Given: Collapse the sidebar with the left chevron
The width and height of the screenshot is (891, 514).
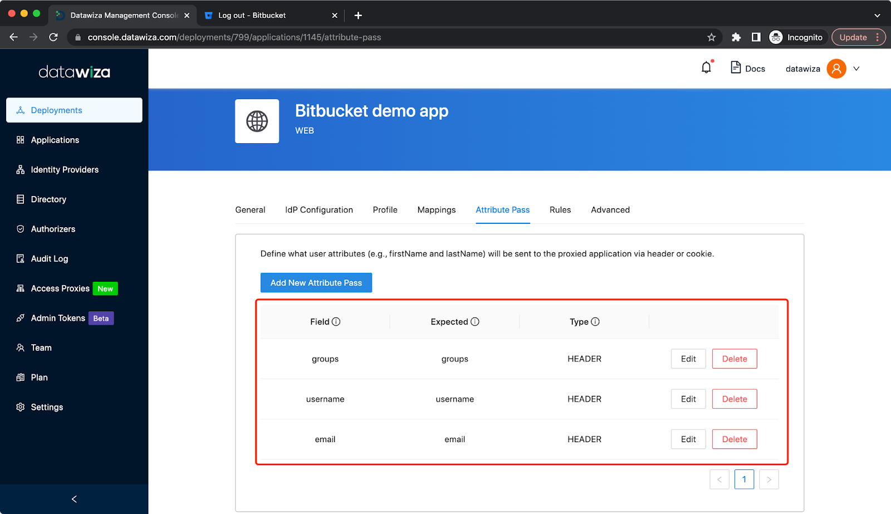Looking at the screenshot, I should 74,499.
